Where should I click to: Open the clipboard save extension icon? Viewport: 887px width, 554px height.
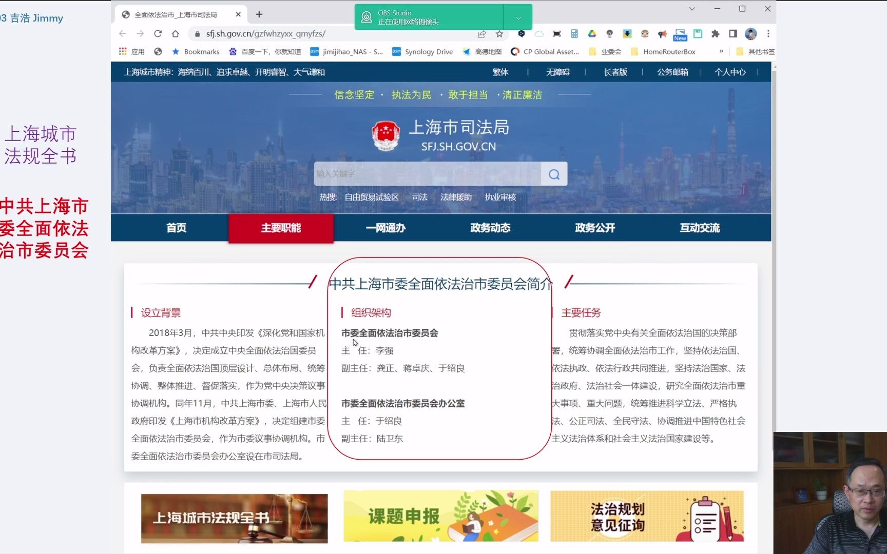pyautogui.click(x=698, y=34)
